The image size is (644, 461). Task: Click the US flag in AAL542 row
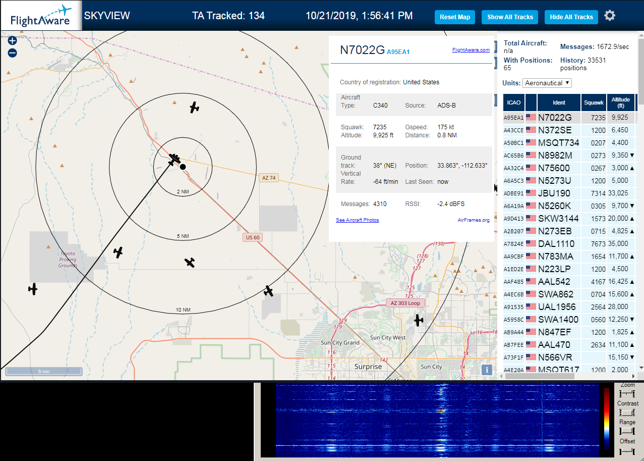[531, 281]
